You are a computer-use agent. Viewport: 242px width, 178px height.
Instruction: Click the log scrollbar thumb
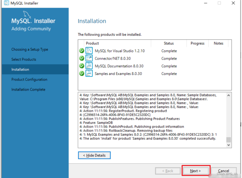click(229, 140)
